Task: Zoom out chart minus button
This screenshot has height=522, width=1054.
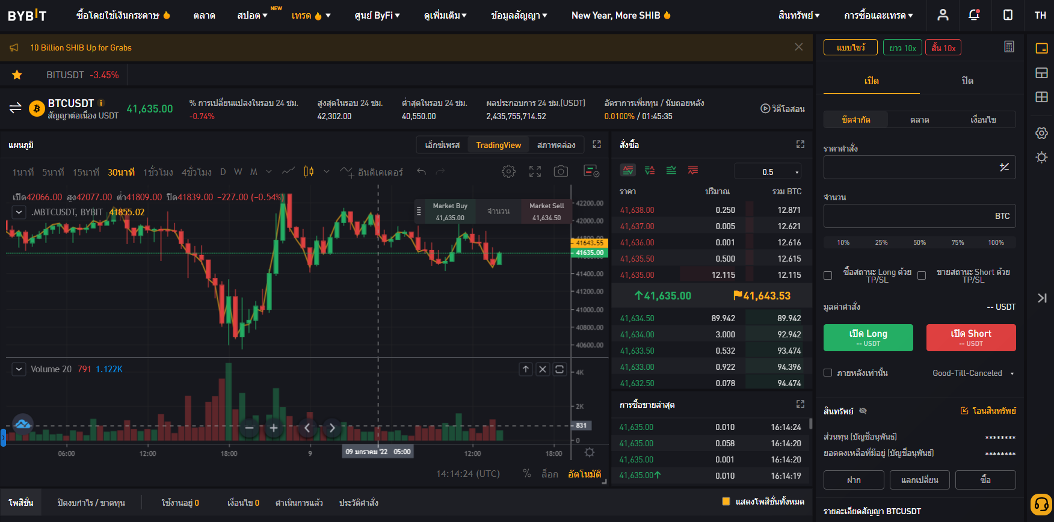Action: point(249,428)
